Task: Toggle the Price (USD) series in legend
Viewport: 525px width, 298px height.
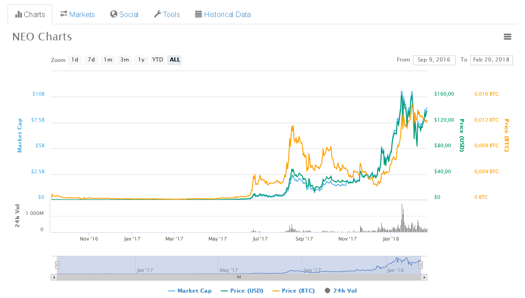Action: pyautogui.click(x=242, y=291)
